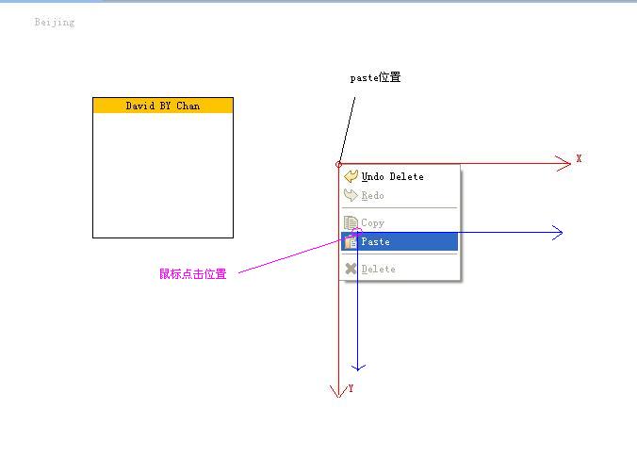Screen dimensions: 637x475
Task: Click the Beijing label text
Action: [55, 23]
